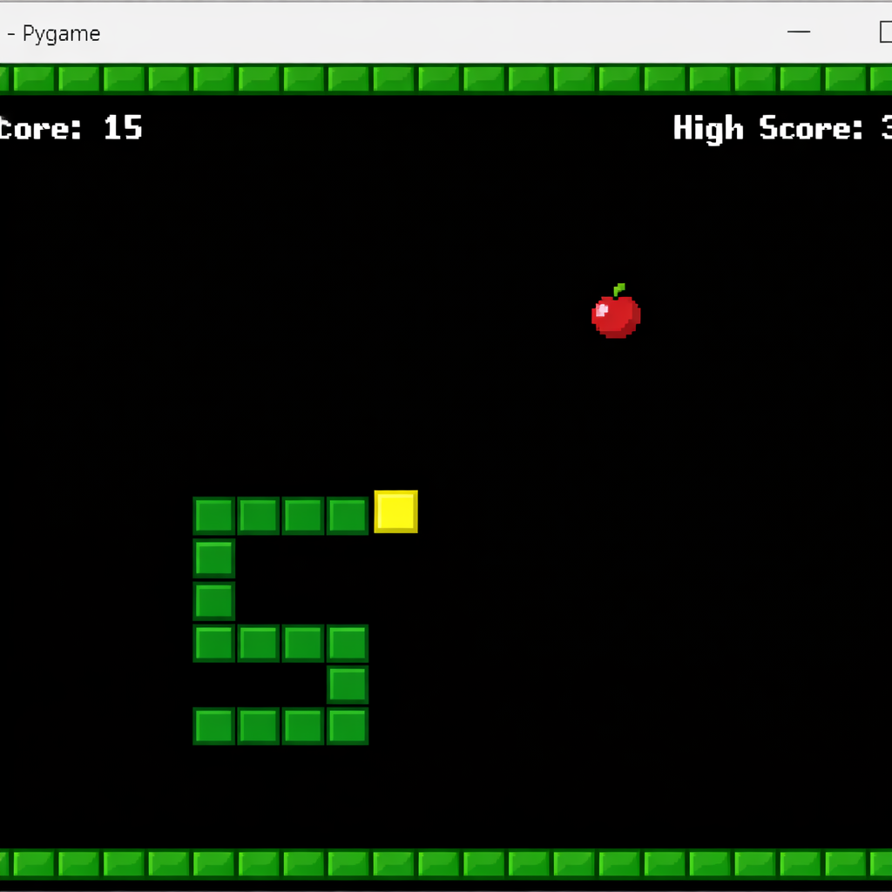Click the red apple food item
892x892 pixels.
(616, 311)
